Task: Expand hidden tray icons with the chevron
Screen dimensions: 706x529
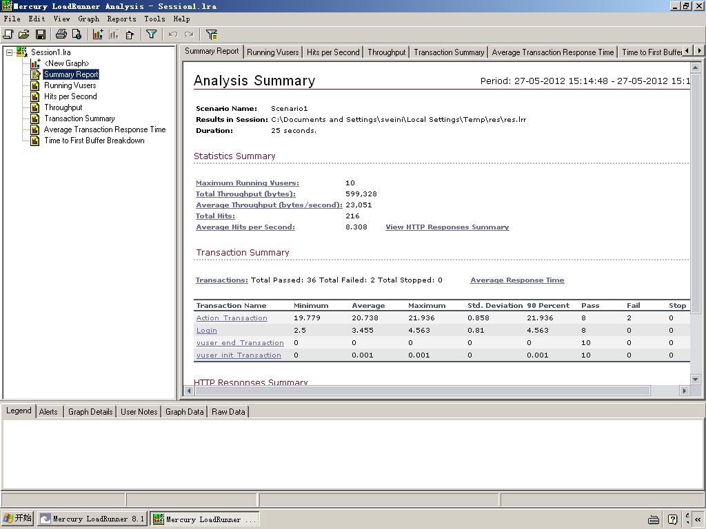Action: [698, 519]
